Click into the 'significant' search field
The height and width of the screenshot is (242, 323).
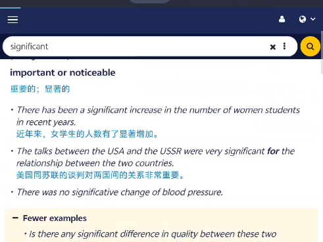[x=136, y=47]
